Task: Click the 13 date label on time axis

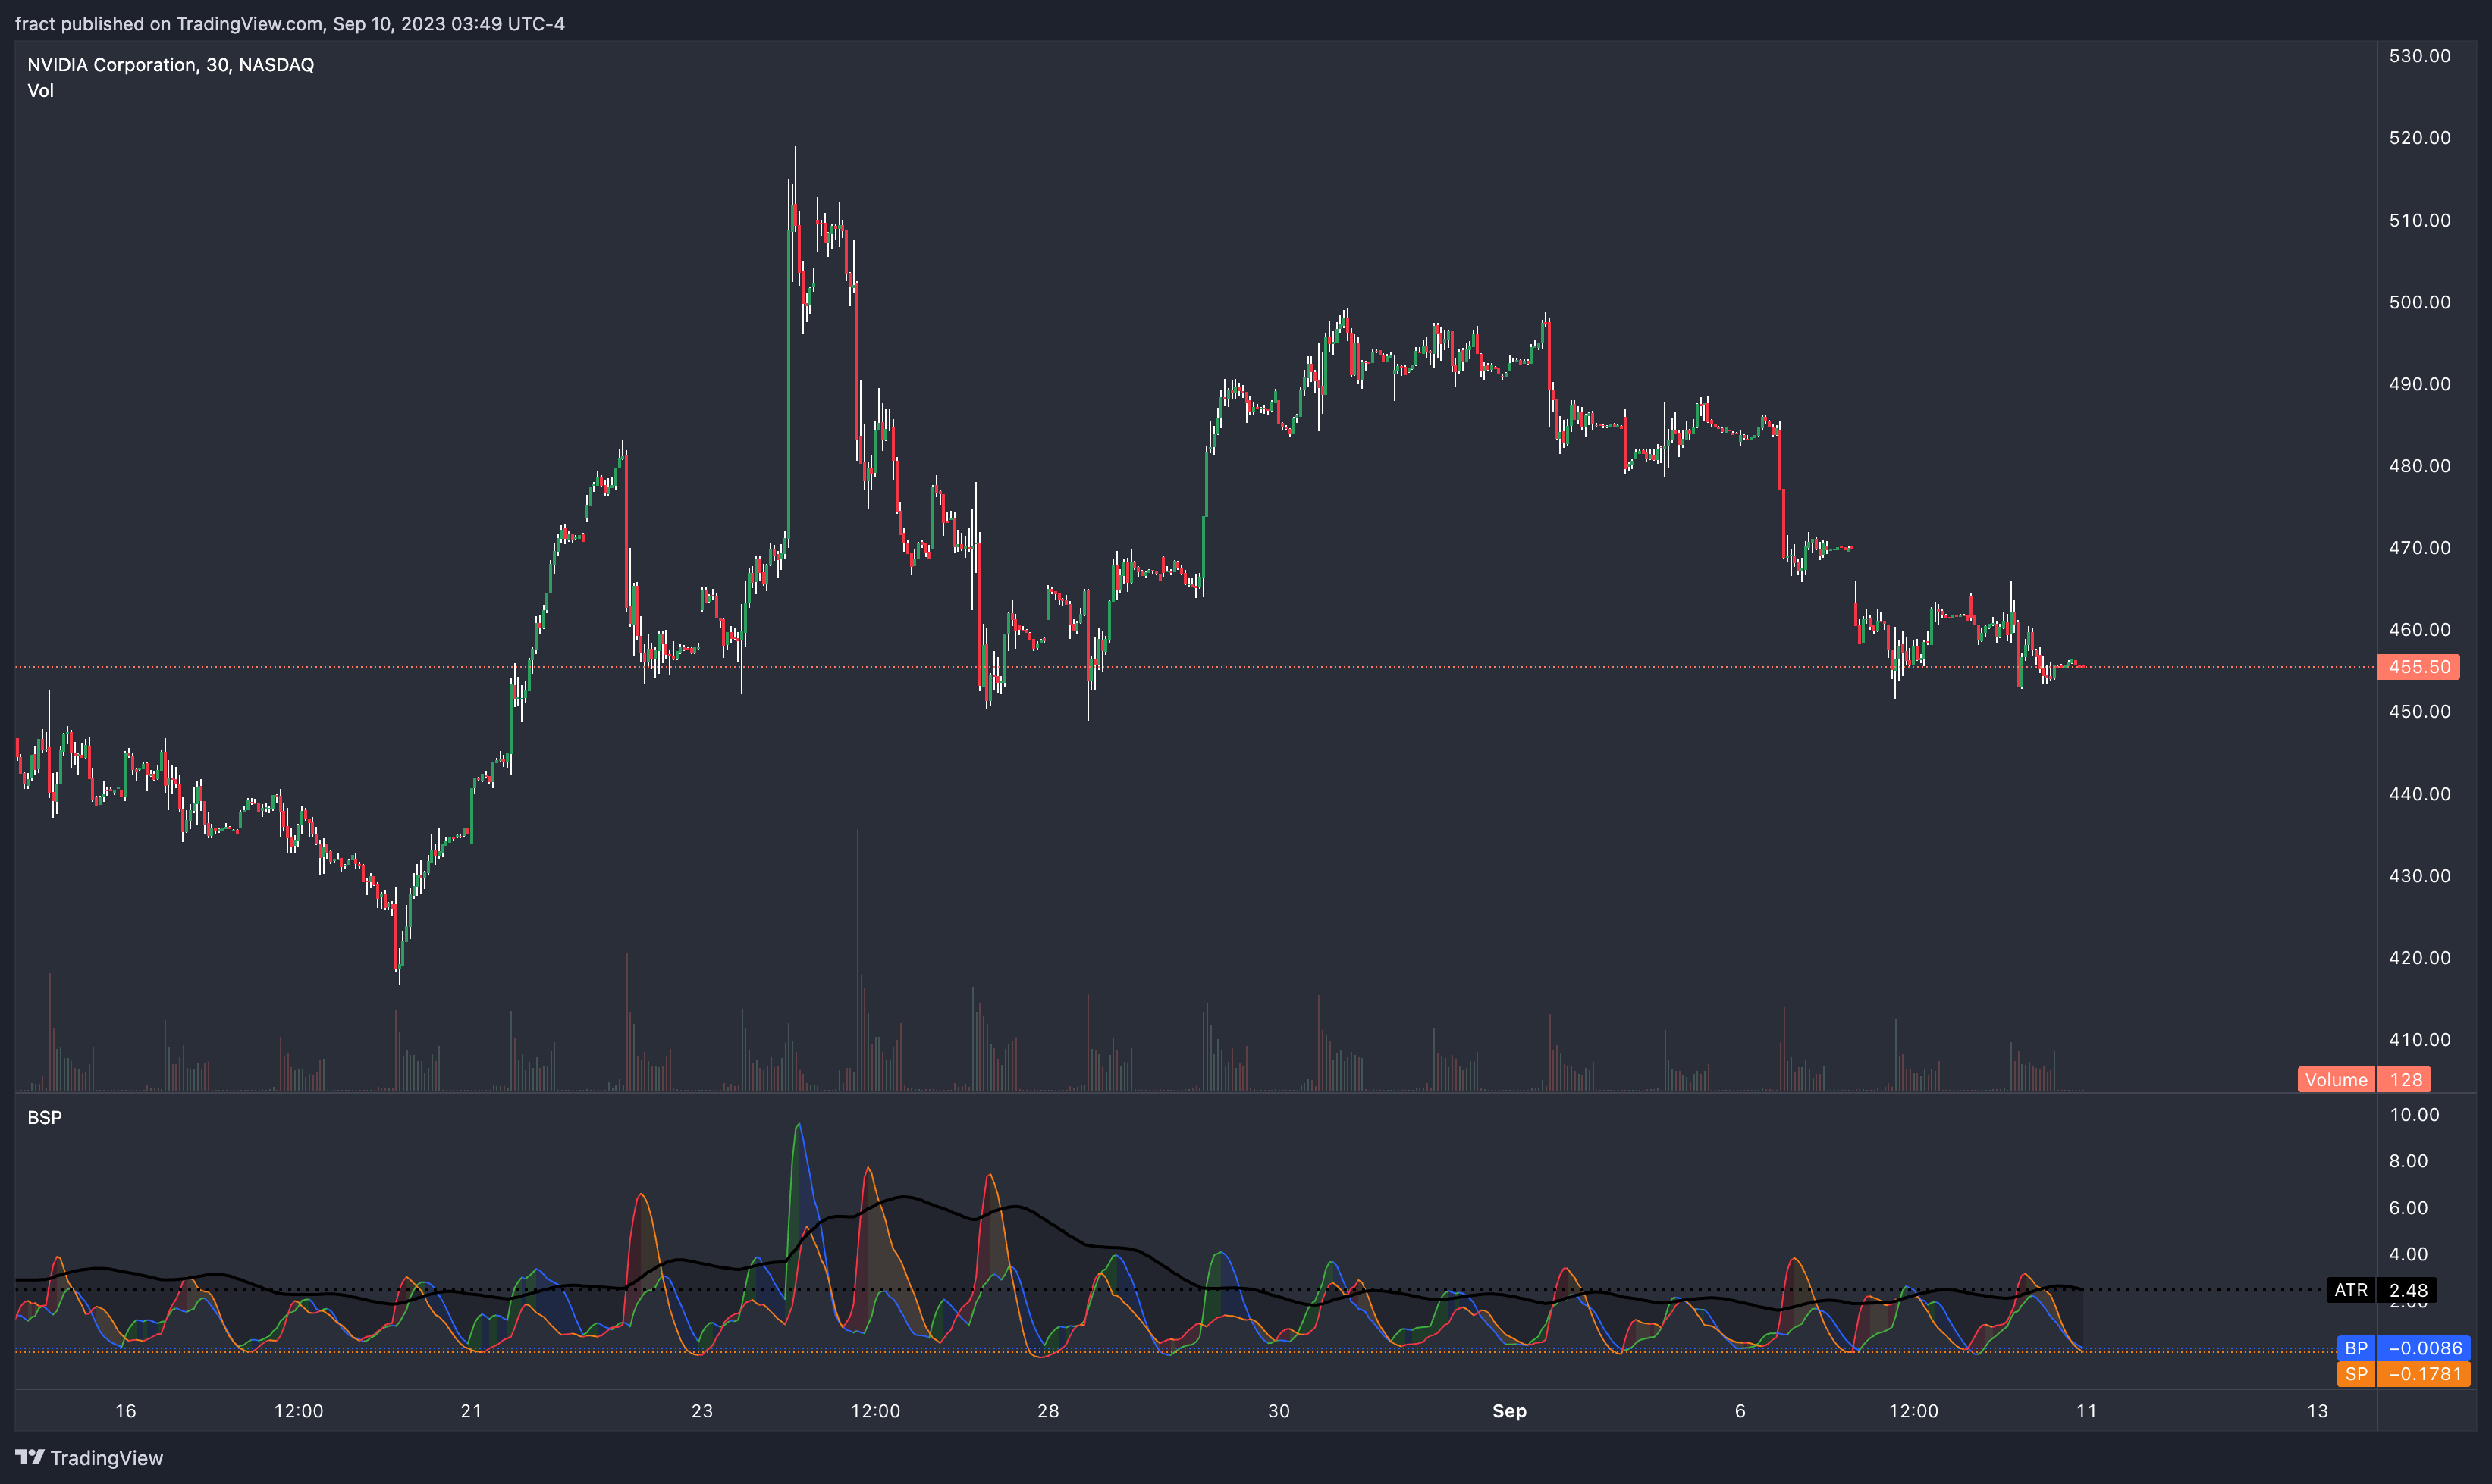Action: 2317,1411
